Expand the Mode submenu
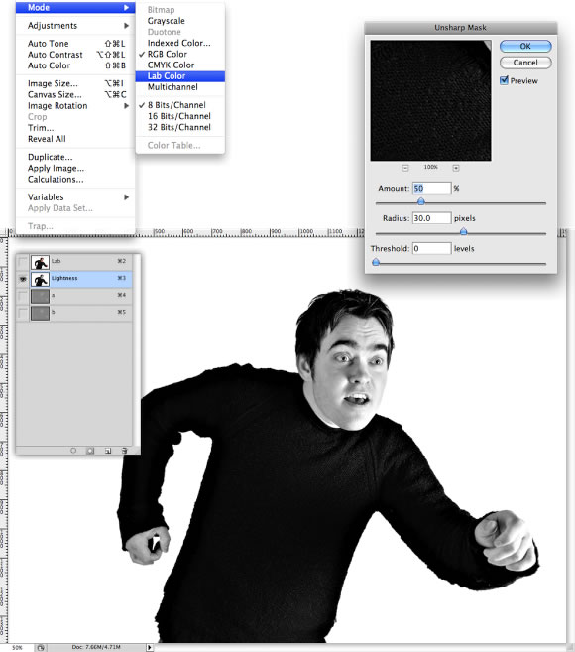 pyautogui.click(x=75, y=8)
